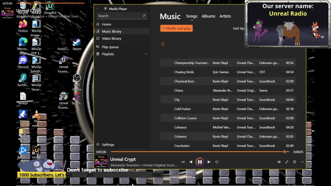This screenshot has width=331, height=186.
Task: Select the song Championship Tournament
Action: click(228, 63)
